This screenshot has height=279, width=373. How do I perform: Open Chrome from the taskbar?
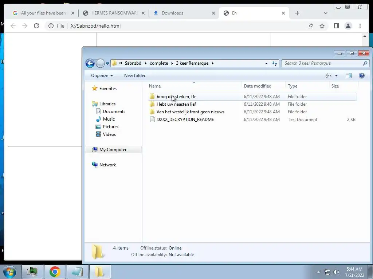point(55,272)
